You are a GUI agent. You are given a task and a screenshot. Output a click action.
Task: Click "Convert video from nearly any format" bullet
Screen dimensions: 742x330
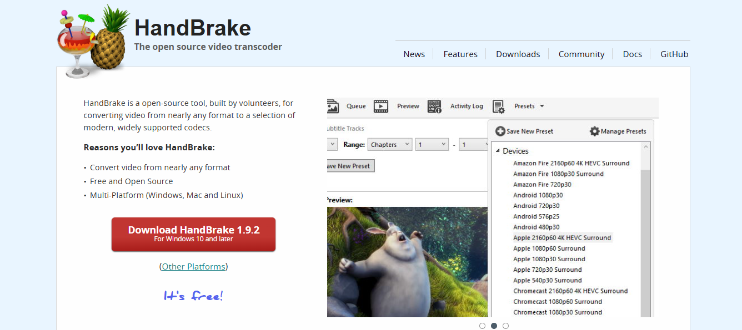coord(160,167)
